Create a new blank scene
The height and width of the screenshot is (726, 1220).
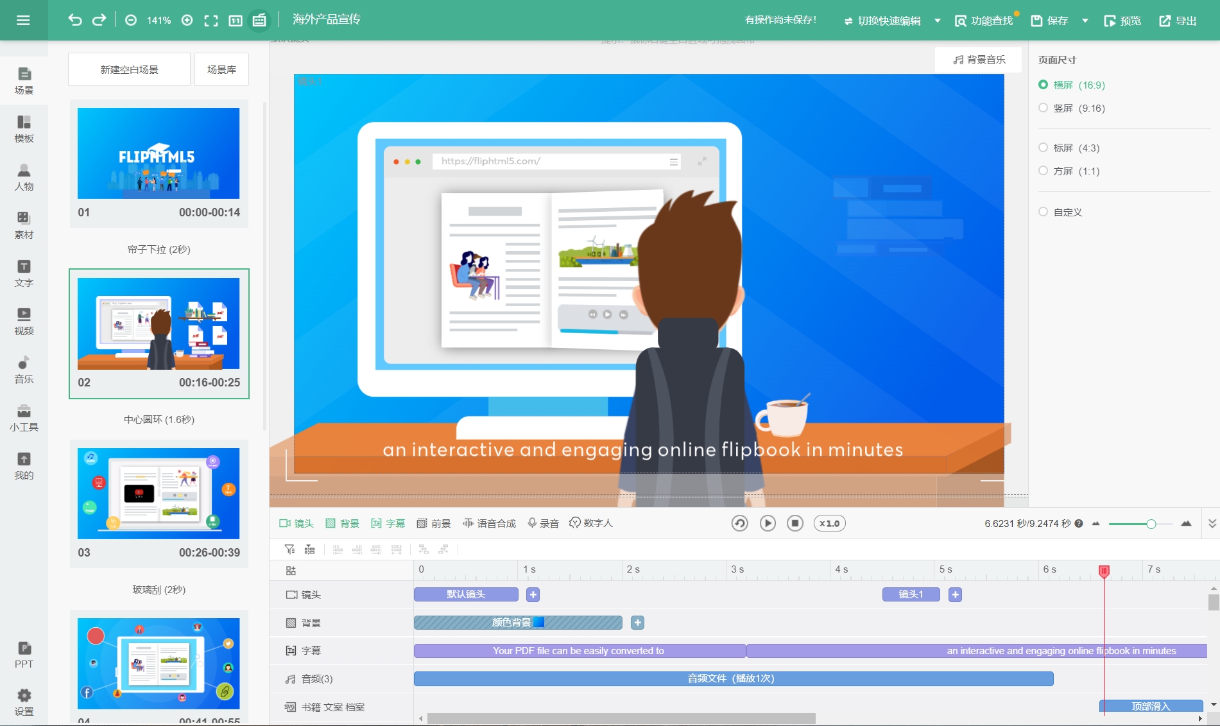[129, 69]
